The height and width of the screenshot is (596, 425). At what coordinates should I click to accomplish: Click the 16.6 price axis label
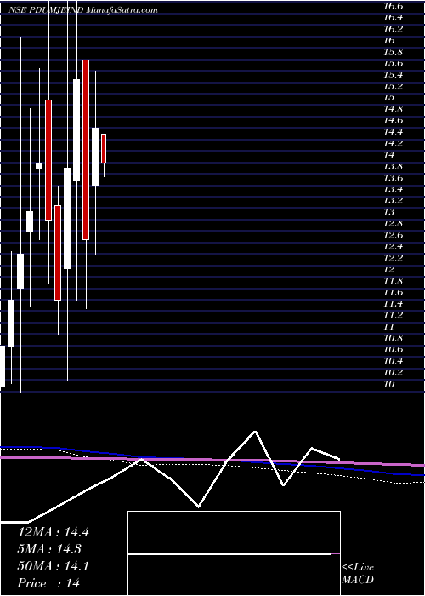tap(393, 6)
